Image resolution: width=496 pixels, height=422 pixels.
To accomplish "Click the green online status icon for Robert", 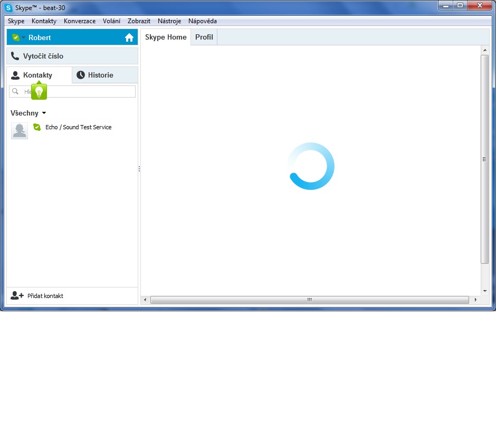I will pos(15,37).
